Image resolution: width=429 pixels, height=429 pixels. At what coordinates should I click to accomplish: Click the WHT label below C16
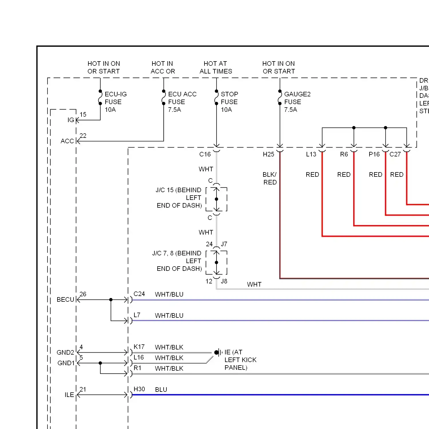pos(206,169)
